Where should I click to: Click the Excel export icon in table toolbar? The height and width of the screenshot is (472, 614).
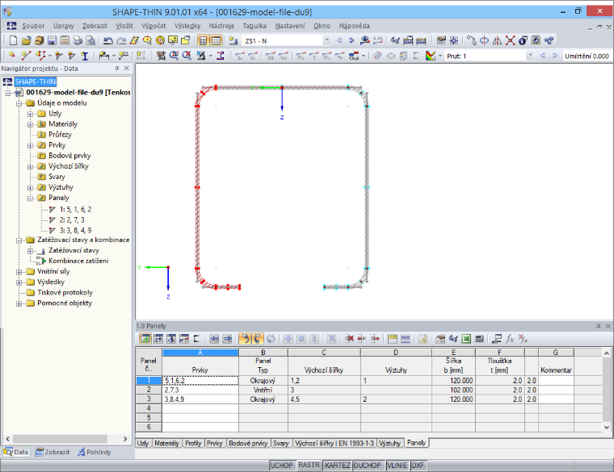coord(466,339)
